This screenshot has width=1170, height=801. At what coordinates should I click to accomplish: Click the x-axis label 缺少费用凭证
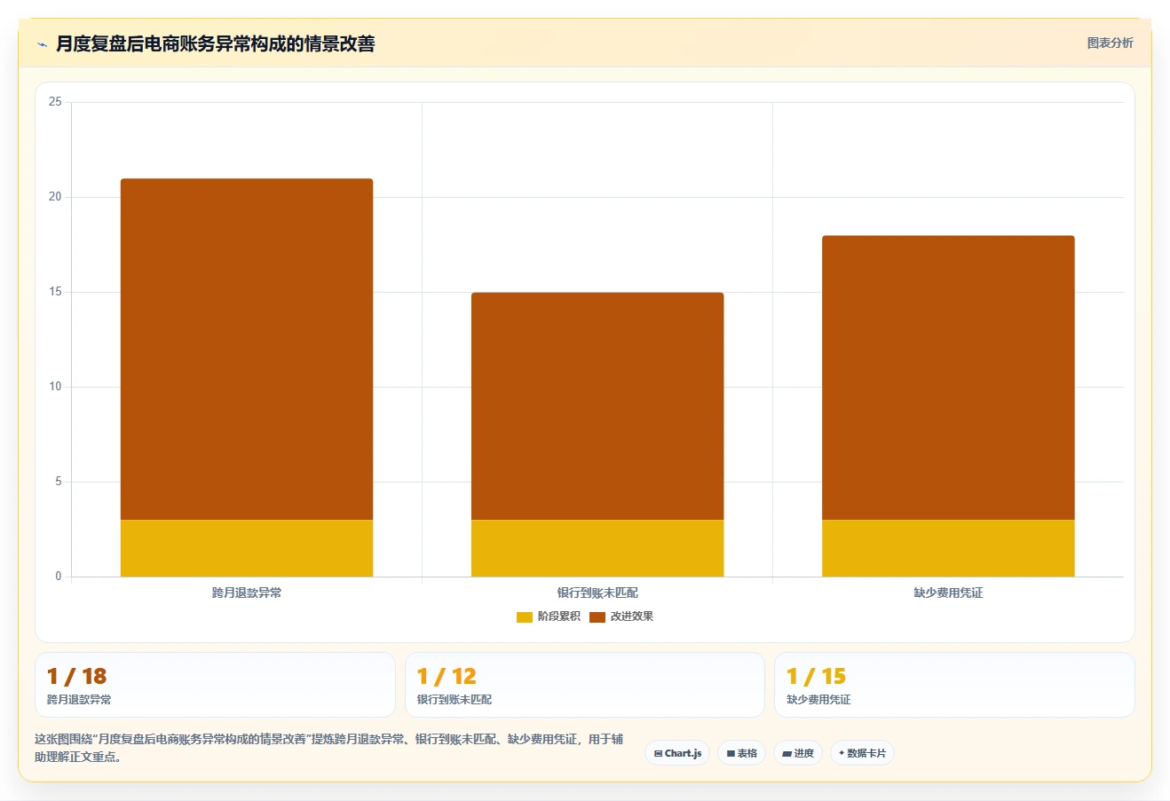point(948,593)
